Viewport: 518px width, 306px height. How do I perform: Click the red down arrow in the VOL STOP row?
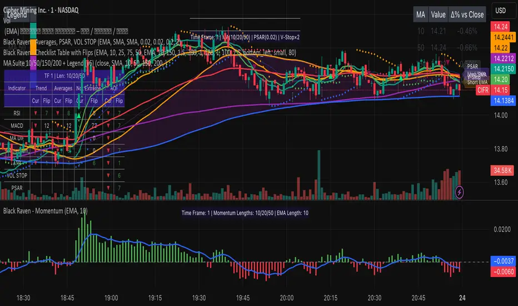point(108,175)
